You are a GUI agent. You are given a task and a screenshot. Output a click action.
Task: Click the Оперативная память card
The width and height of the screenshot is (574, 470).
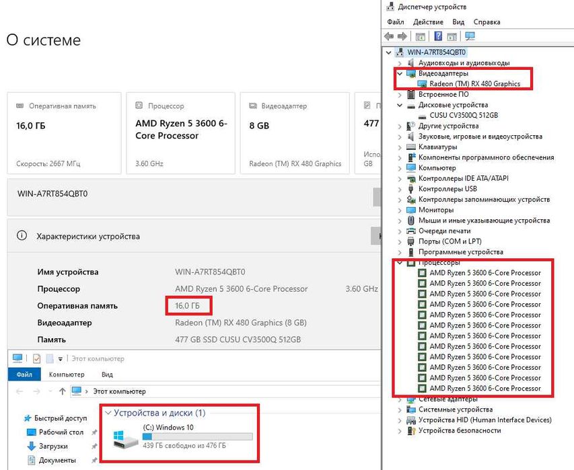click(x=64, y=133)
